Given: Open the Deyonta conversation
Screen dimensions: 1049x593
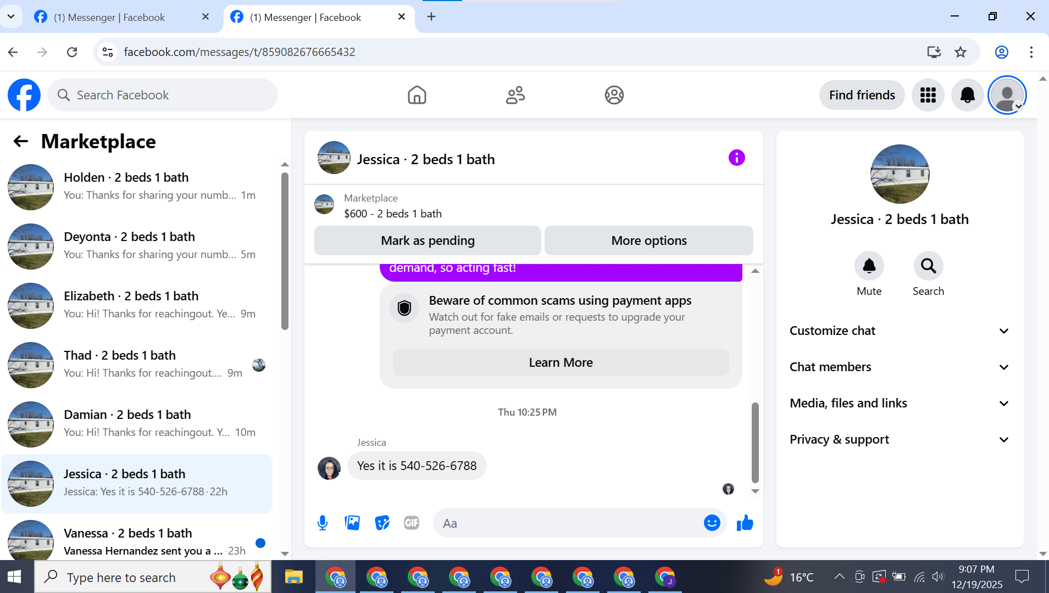Looking at the screenshot, I should point(137,246).
